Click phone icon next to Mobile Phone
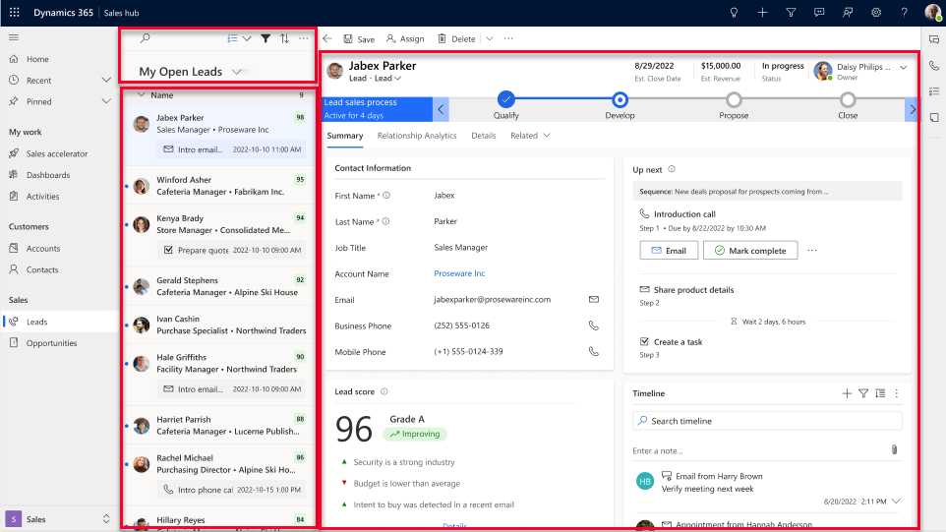This screenshot has width=946, height=532. pyautogui.click(x=594, y=352)
